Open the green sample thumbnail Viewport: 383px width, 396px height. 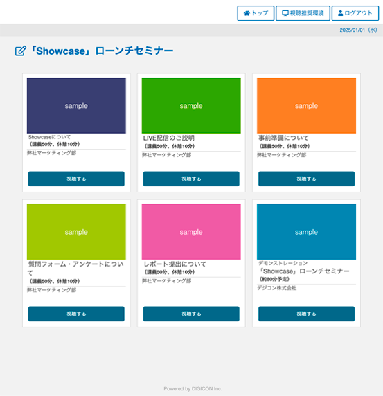(191, 105)
